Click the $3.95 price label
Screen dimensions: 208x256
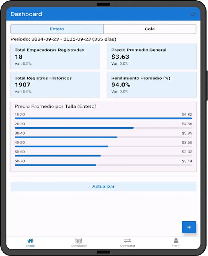(187, 133)
